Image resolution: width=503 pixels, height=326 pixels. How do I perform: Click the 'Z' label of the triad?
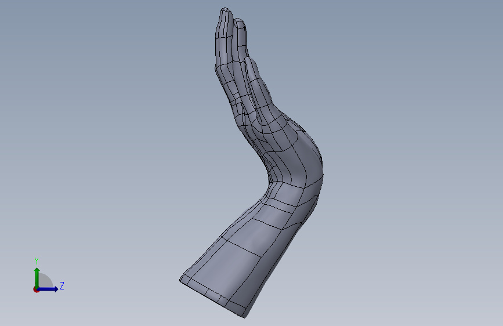(x=62, y=285)
